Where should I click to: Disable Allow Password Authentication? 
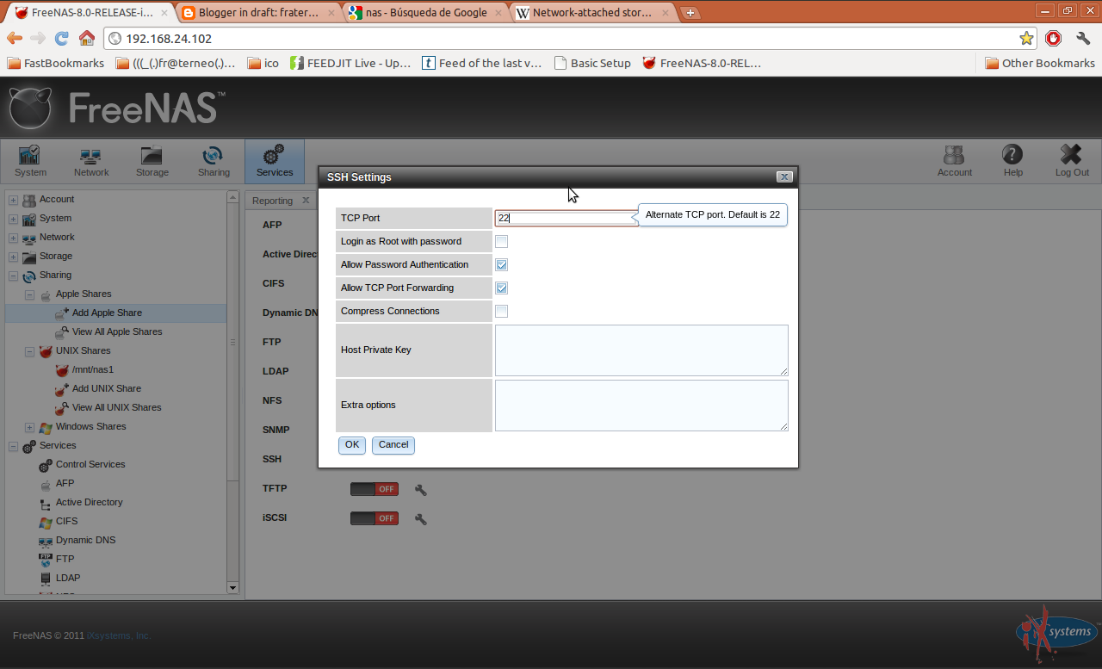(x=501, y=264)
